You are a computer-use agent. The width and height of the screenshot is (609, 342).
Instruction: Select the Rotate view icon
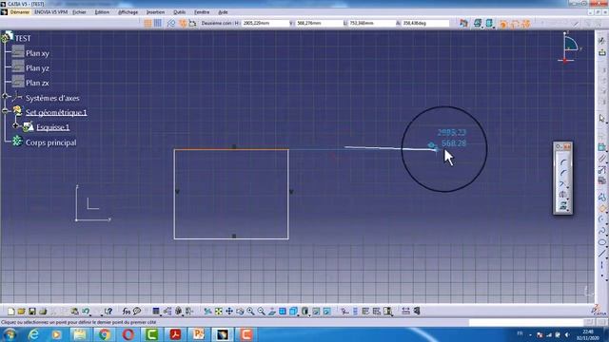click(240, 311)
